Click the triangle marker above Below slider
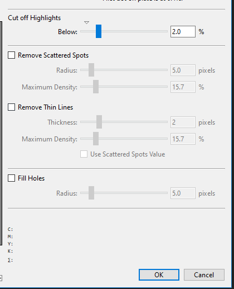 (86, 22)
